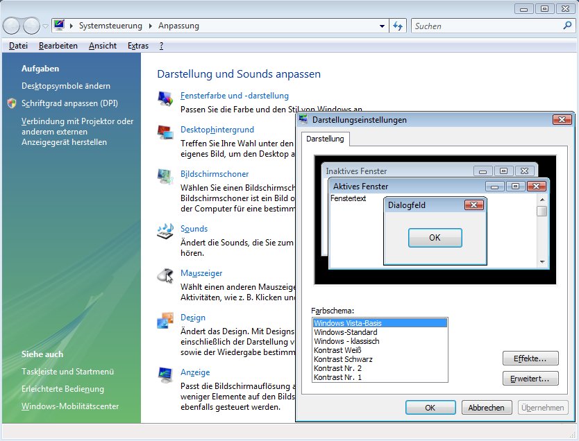579x441 pixels.
Task: Click the refresh arrows button in address bar
Action: [x=398, y=26]
